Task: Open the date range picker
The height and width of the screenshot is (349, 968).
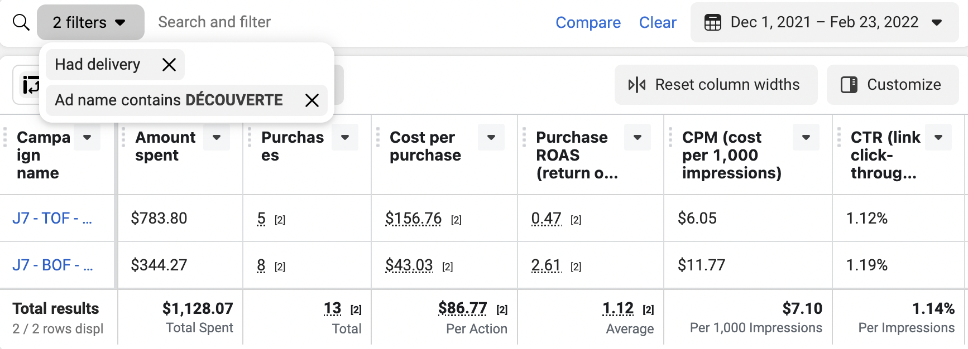Action: (825, 22)
